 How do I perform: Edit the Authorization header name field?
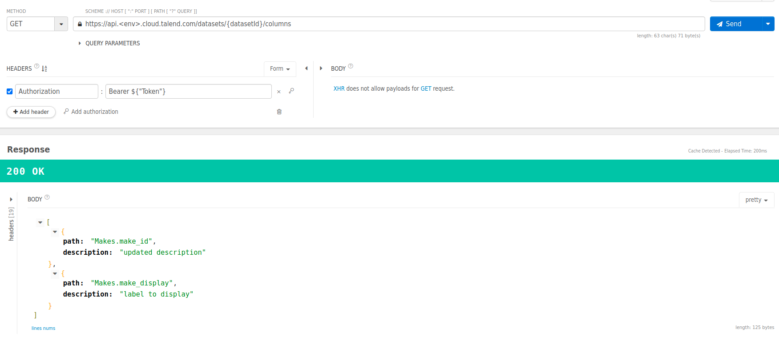(x=57, y=92)
